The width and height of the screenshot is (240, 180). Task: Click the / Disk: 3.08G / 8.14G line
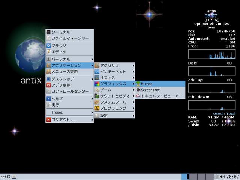[x=211, y=125]
